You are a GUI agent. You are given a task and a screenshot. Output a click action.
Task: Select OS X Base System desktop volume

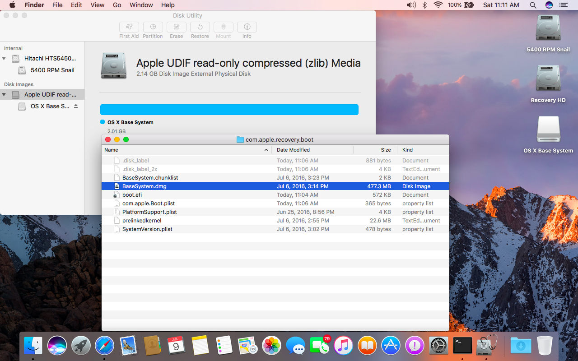548,134
